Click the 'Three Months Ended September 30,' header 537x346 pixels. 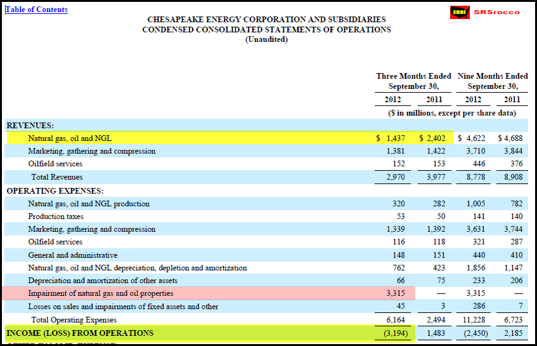[x=413, y=81]
